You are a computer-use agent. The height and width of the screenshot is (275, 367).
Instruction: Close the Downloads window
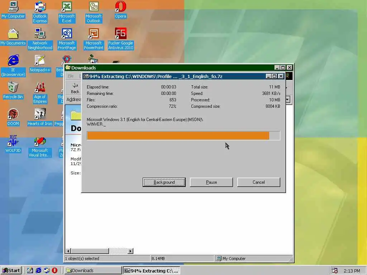point(290,68)
